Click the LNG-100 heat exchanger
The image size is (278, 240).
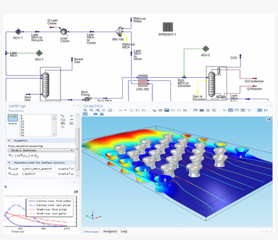[142, 80]
